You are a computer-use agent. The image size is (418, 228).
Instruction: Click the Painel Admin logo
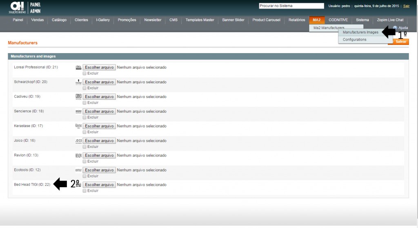point(24,7)
